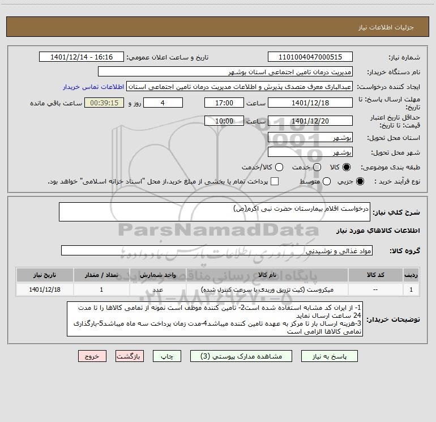Click the buyer notes text area
This screenshot has width=436, height=422.
(x=215, y=319)
